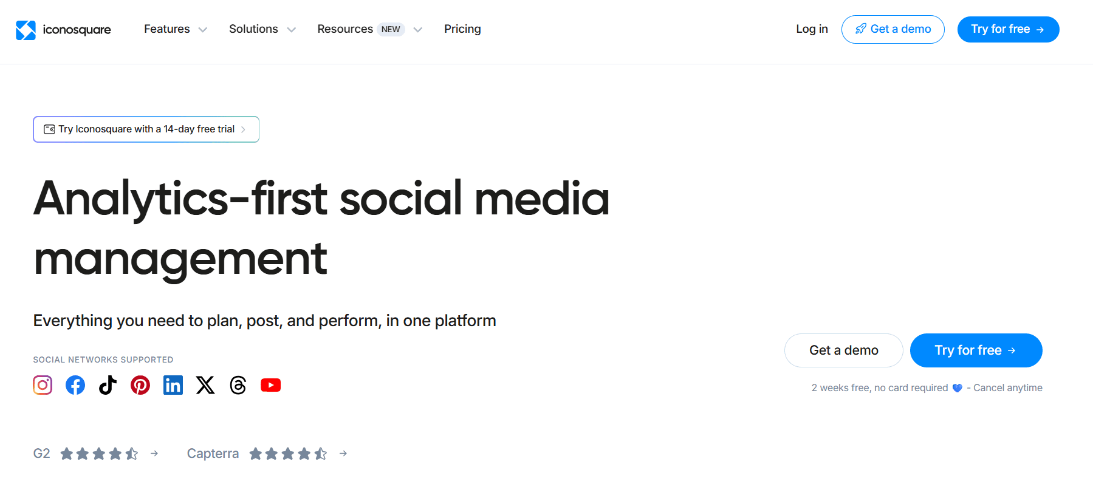Click the rocket icon in the header
The image size is (1093, 481).
pyautogui.click(x=860, y=29)
